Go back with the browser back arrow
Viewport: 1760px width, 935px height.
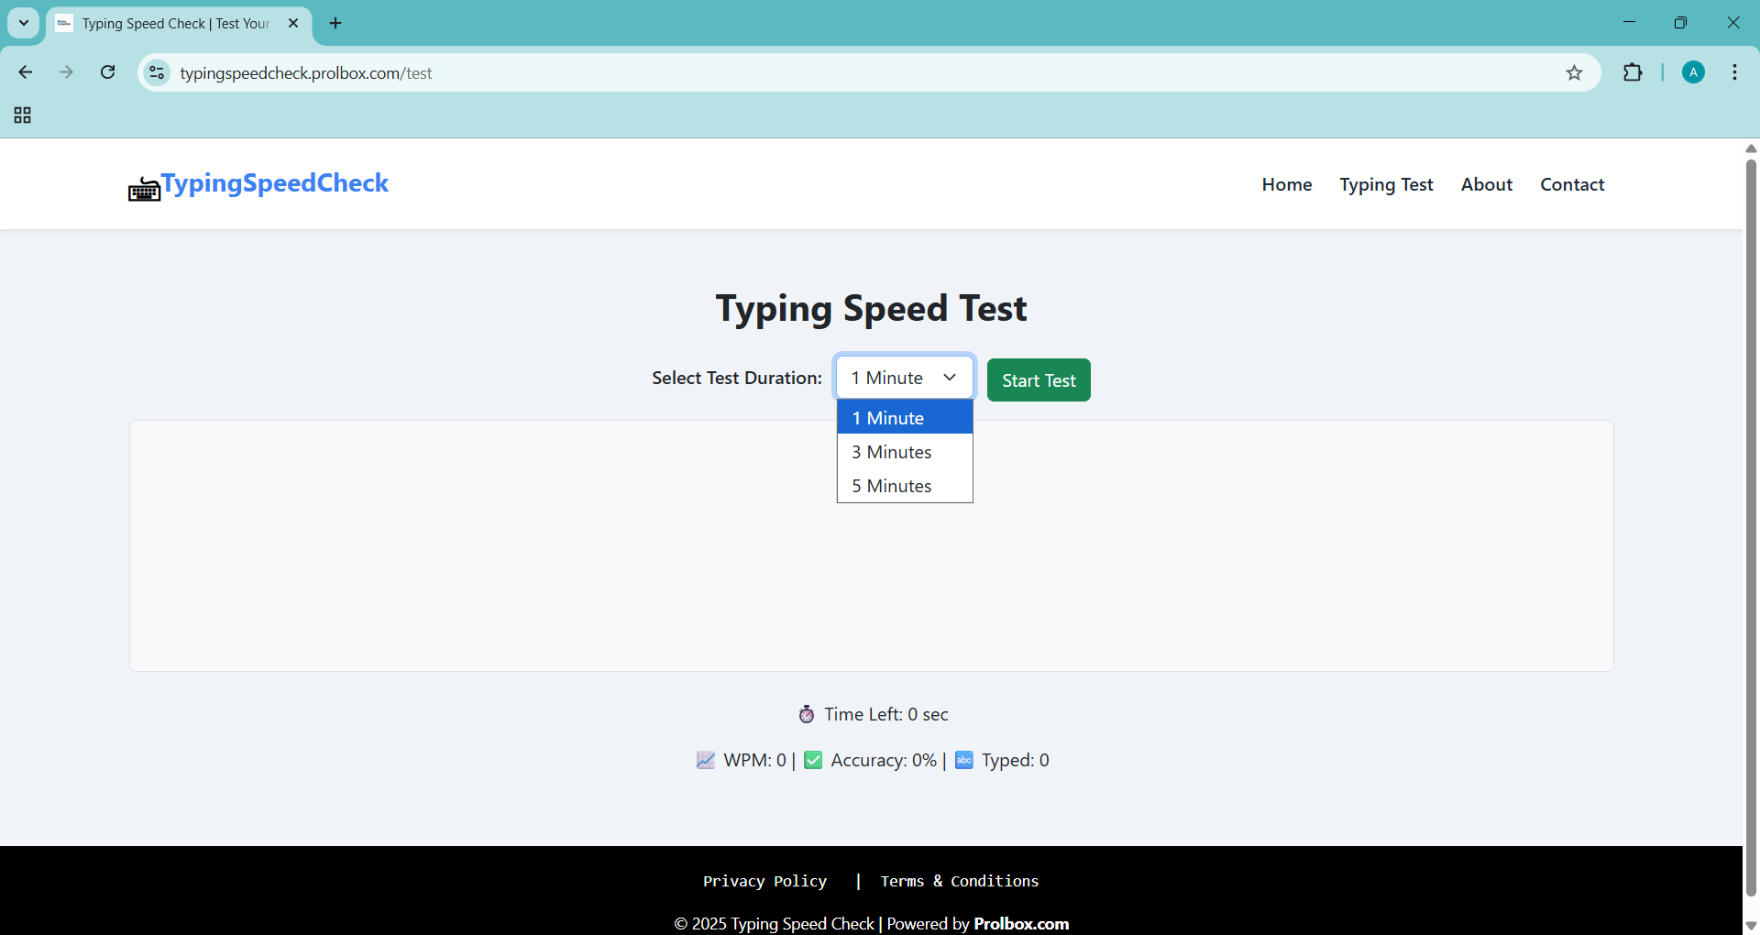26,73
